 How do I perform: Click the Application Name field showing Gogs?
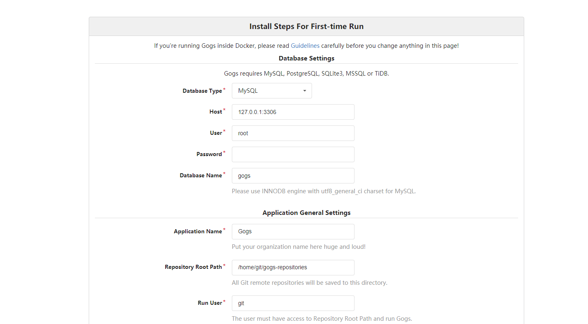point(293,231)
